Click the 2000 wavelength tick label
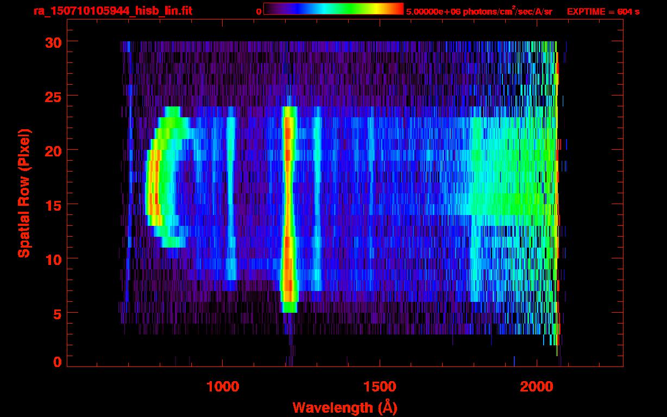The image size is (667, 417). (536, 387)
